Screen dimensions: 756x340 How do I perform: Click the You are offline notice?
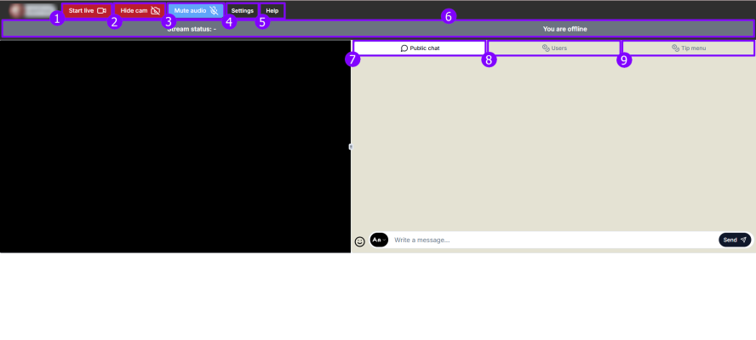click(564, 29)
